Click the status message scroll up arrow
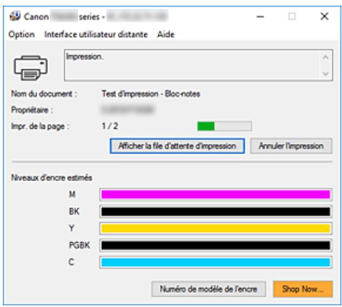Image resolution: width=342 pixels, height=307 pixels. click(326, 57)
